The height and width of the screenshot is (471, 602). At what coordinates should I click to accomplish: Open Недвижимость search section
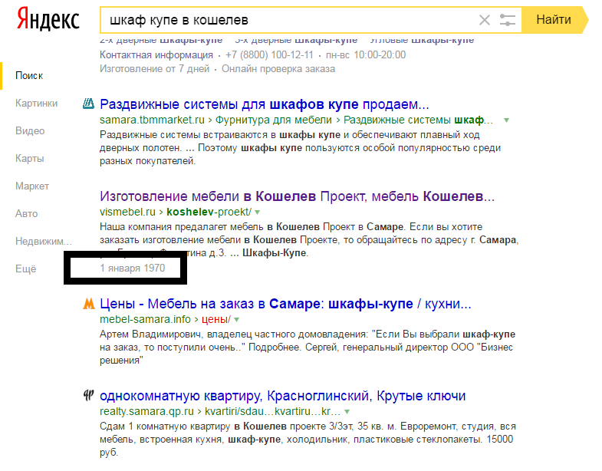[44, 242]
